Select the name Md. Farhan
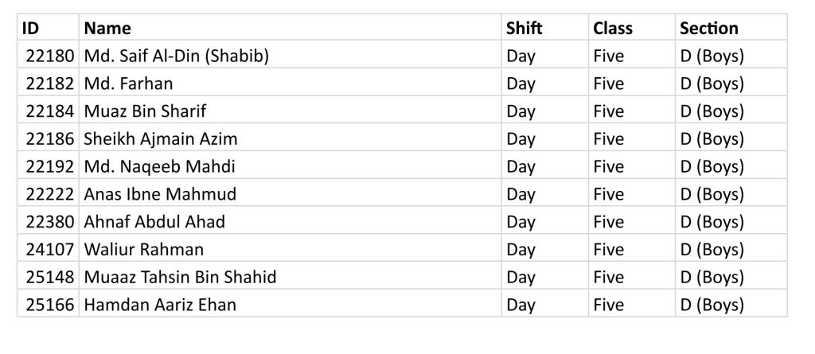 (x=128, y=84)
